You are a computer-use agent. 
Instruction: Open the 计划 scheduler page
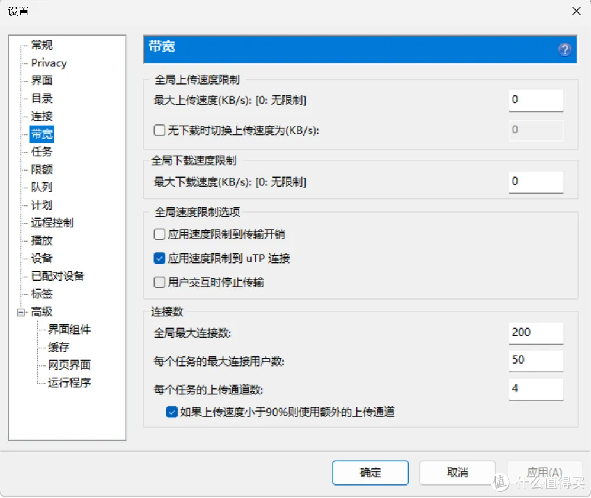click(41, 205)
